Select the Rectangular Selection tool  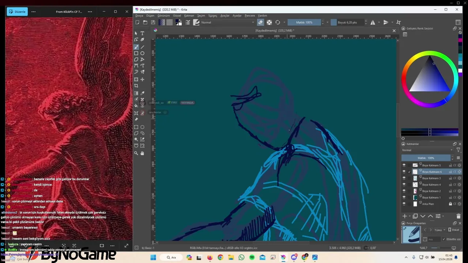coord(136,127)
